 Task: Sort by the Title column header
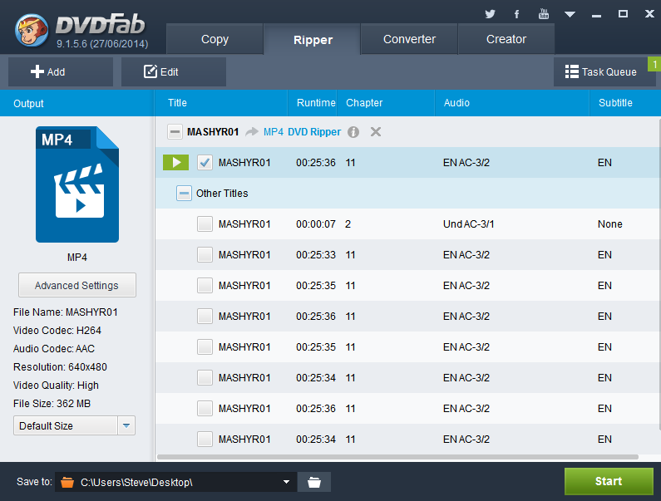pyautogui.click(x=221, y=103)
